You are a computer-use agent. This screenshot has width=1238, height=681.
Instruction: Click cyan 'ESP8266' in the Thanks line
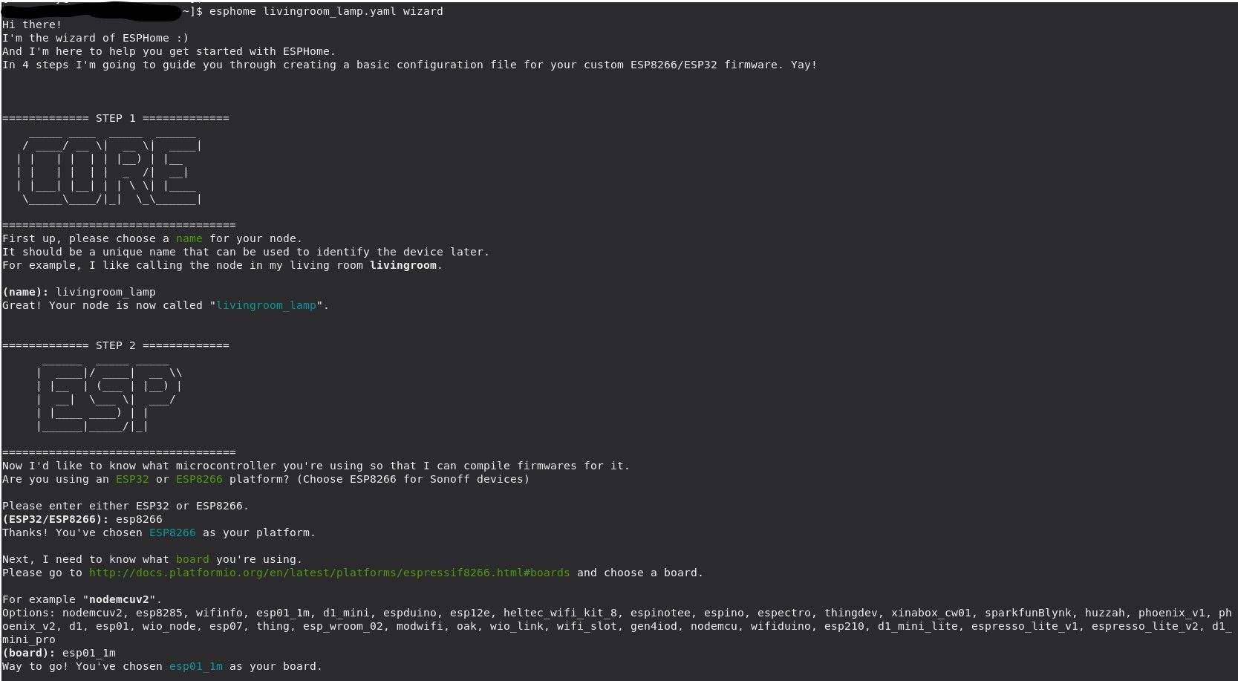pyautogui.click(x=172, y=532)
